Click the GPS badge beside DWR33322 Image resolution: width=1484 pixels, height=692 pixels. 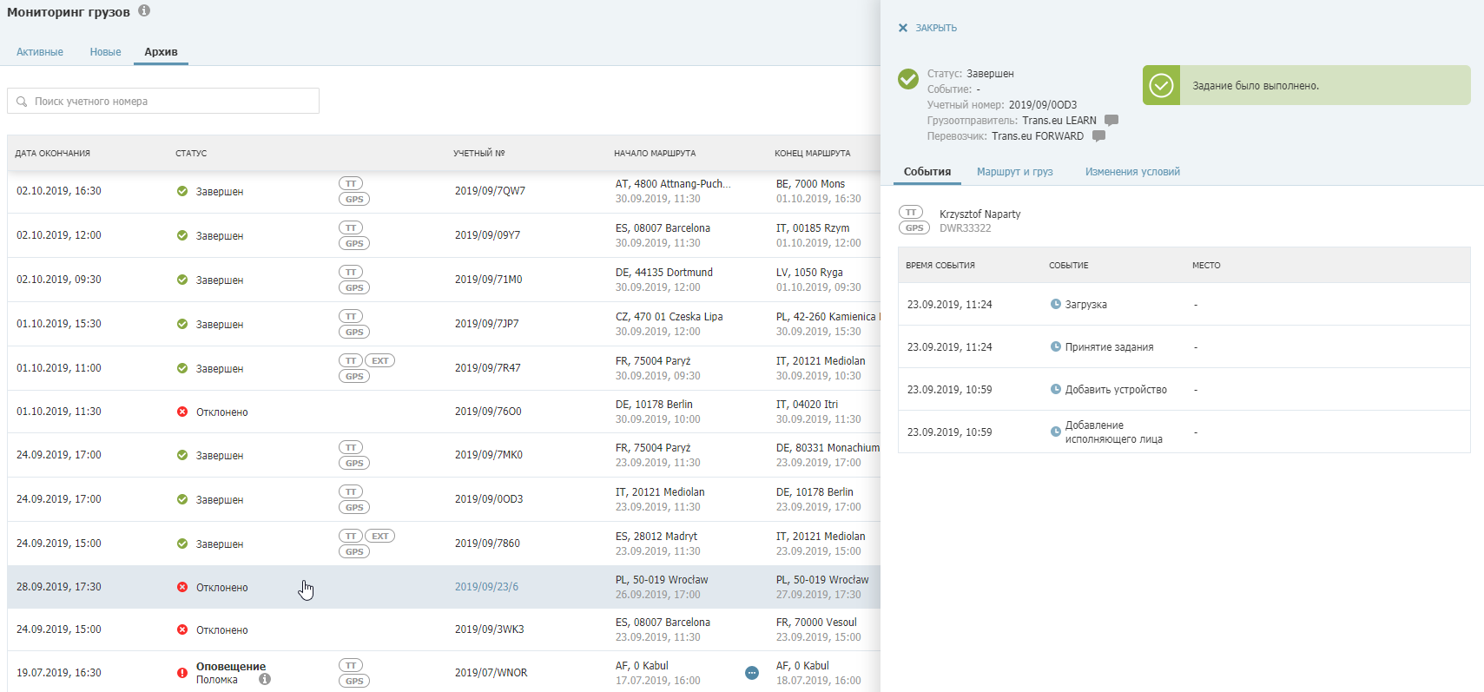(x=913, y=227)
